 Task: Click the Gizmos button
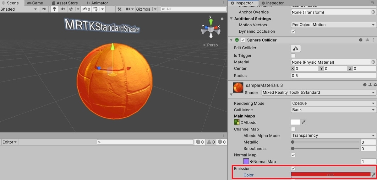pos(143,9)
